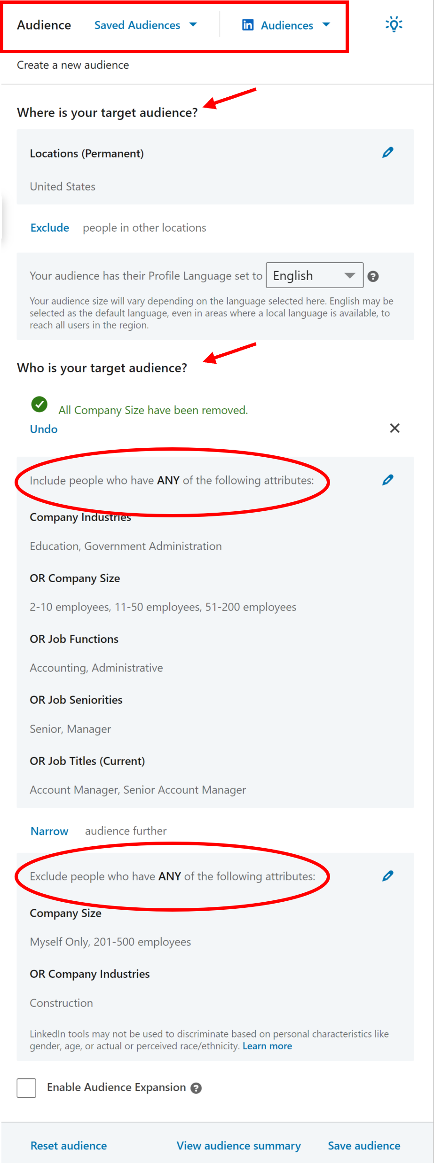This screenshot has height=1163, width=434.
Task: Edit the include attributes via pencil icon
Action: point(387,480)
